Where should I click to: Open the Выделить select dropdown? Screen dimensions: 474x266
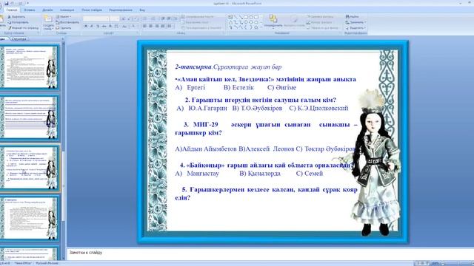(x=355, y=28)
